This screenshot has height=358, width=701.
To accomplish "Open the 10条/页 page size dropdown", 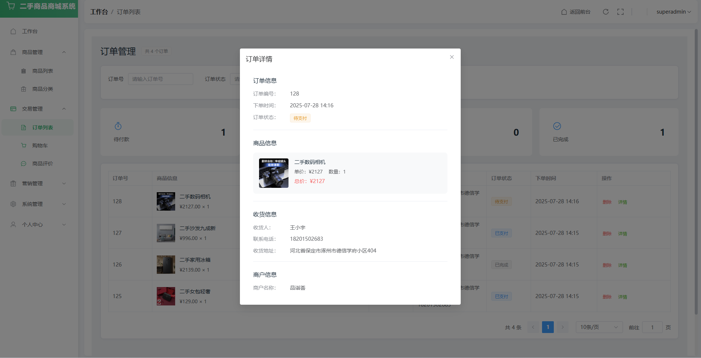I will 599,327.
